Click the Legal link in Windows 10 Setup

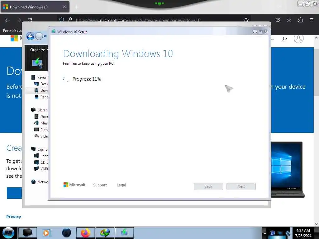[121, 185]
